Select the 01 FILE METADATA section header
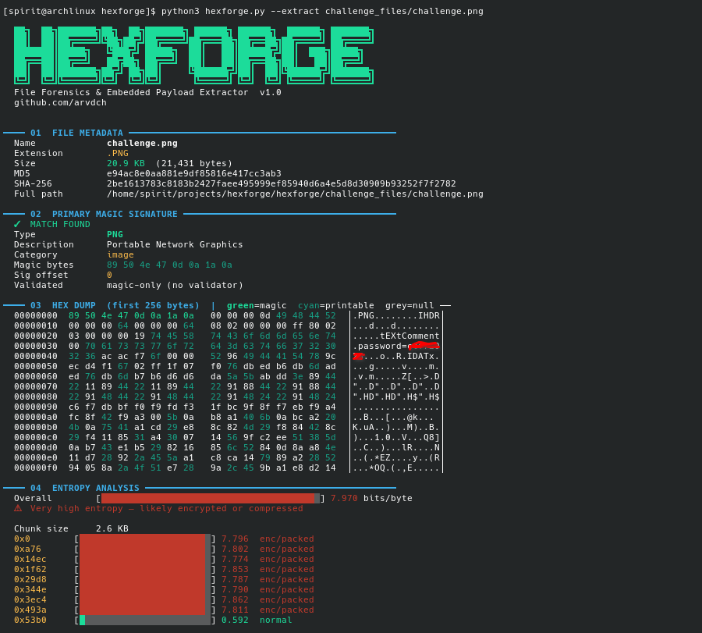This screenshot has width=702, height=633. (76, 133)
